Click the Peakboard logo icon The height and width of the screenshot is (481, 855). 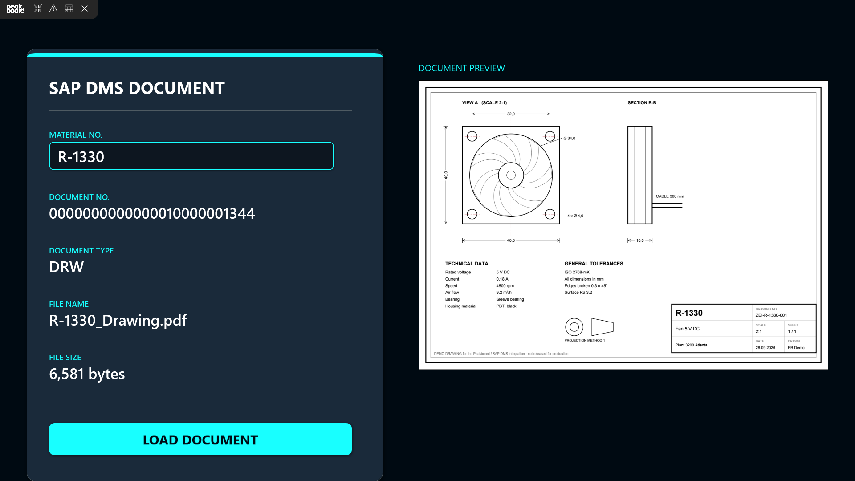16,8
